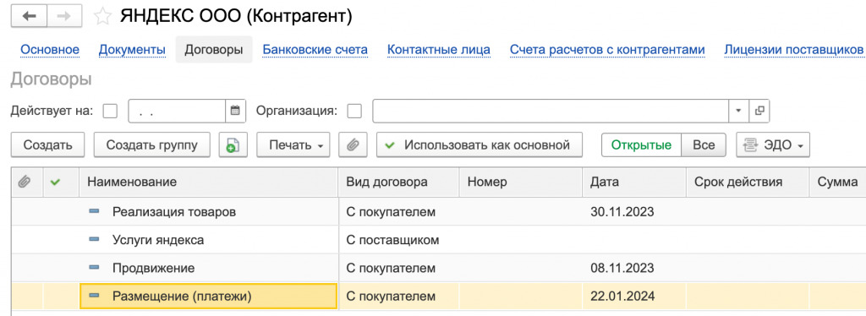Open the Печать dropdown menu

coord(293,145)
